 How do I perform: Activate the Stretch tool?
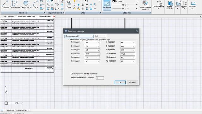(x=48, y=9)
